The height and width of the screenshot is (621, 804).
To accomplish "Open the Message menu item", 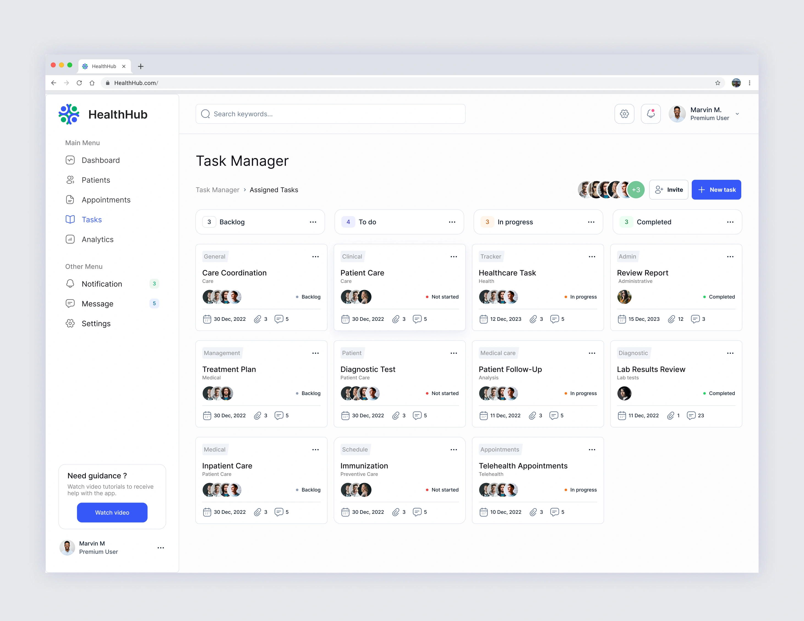I will [98, 304].
